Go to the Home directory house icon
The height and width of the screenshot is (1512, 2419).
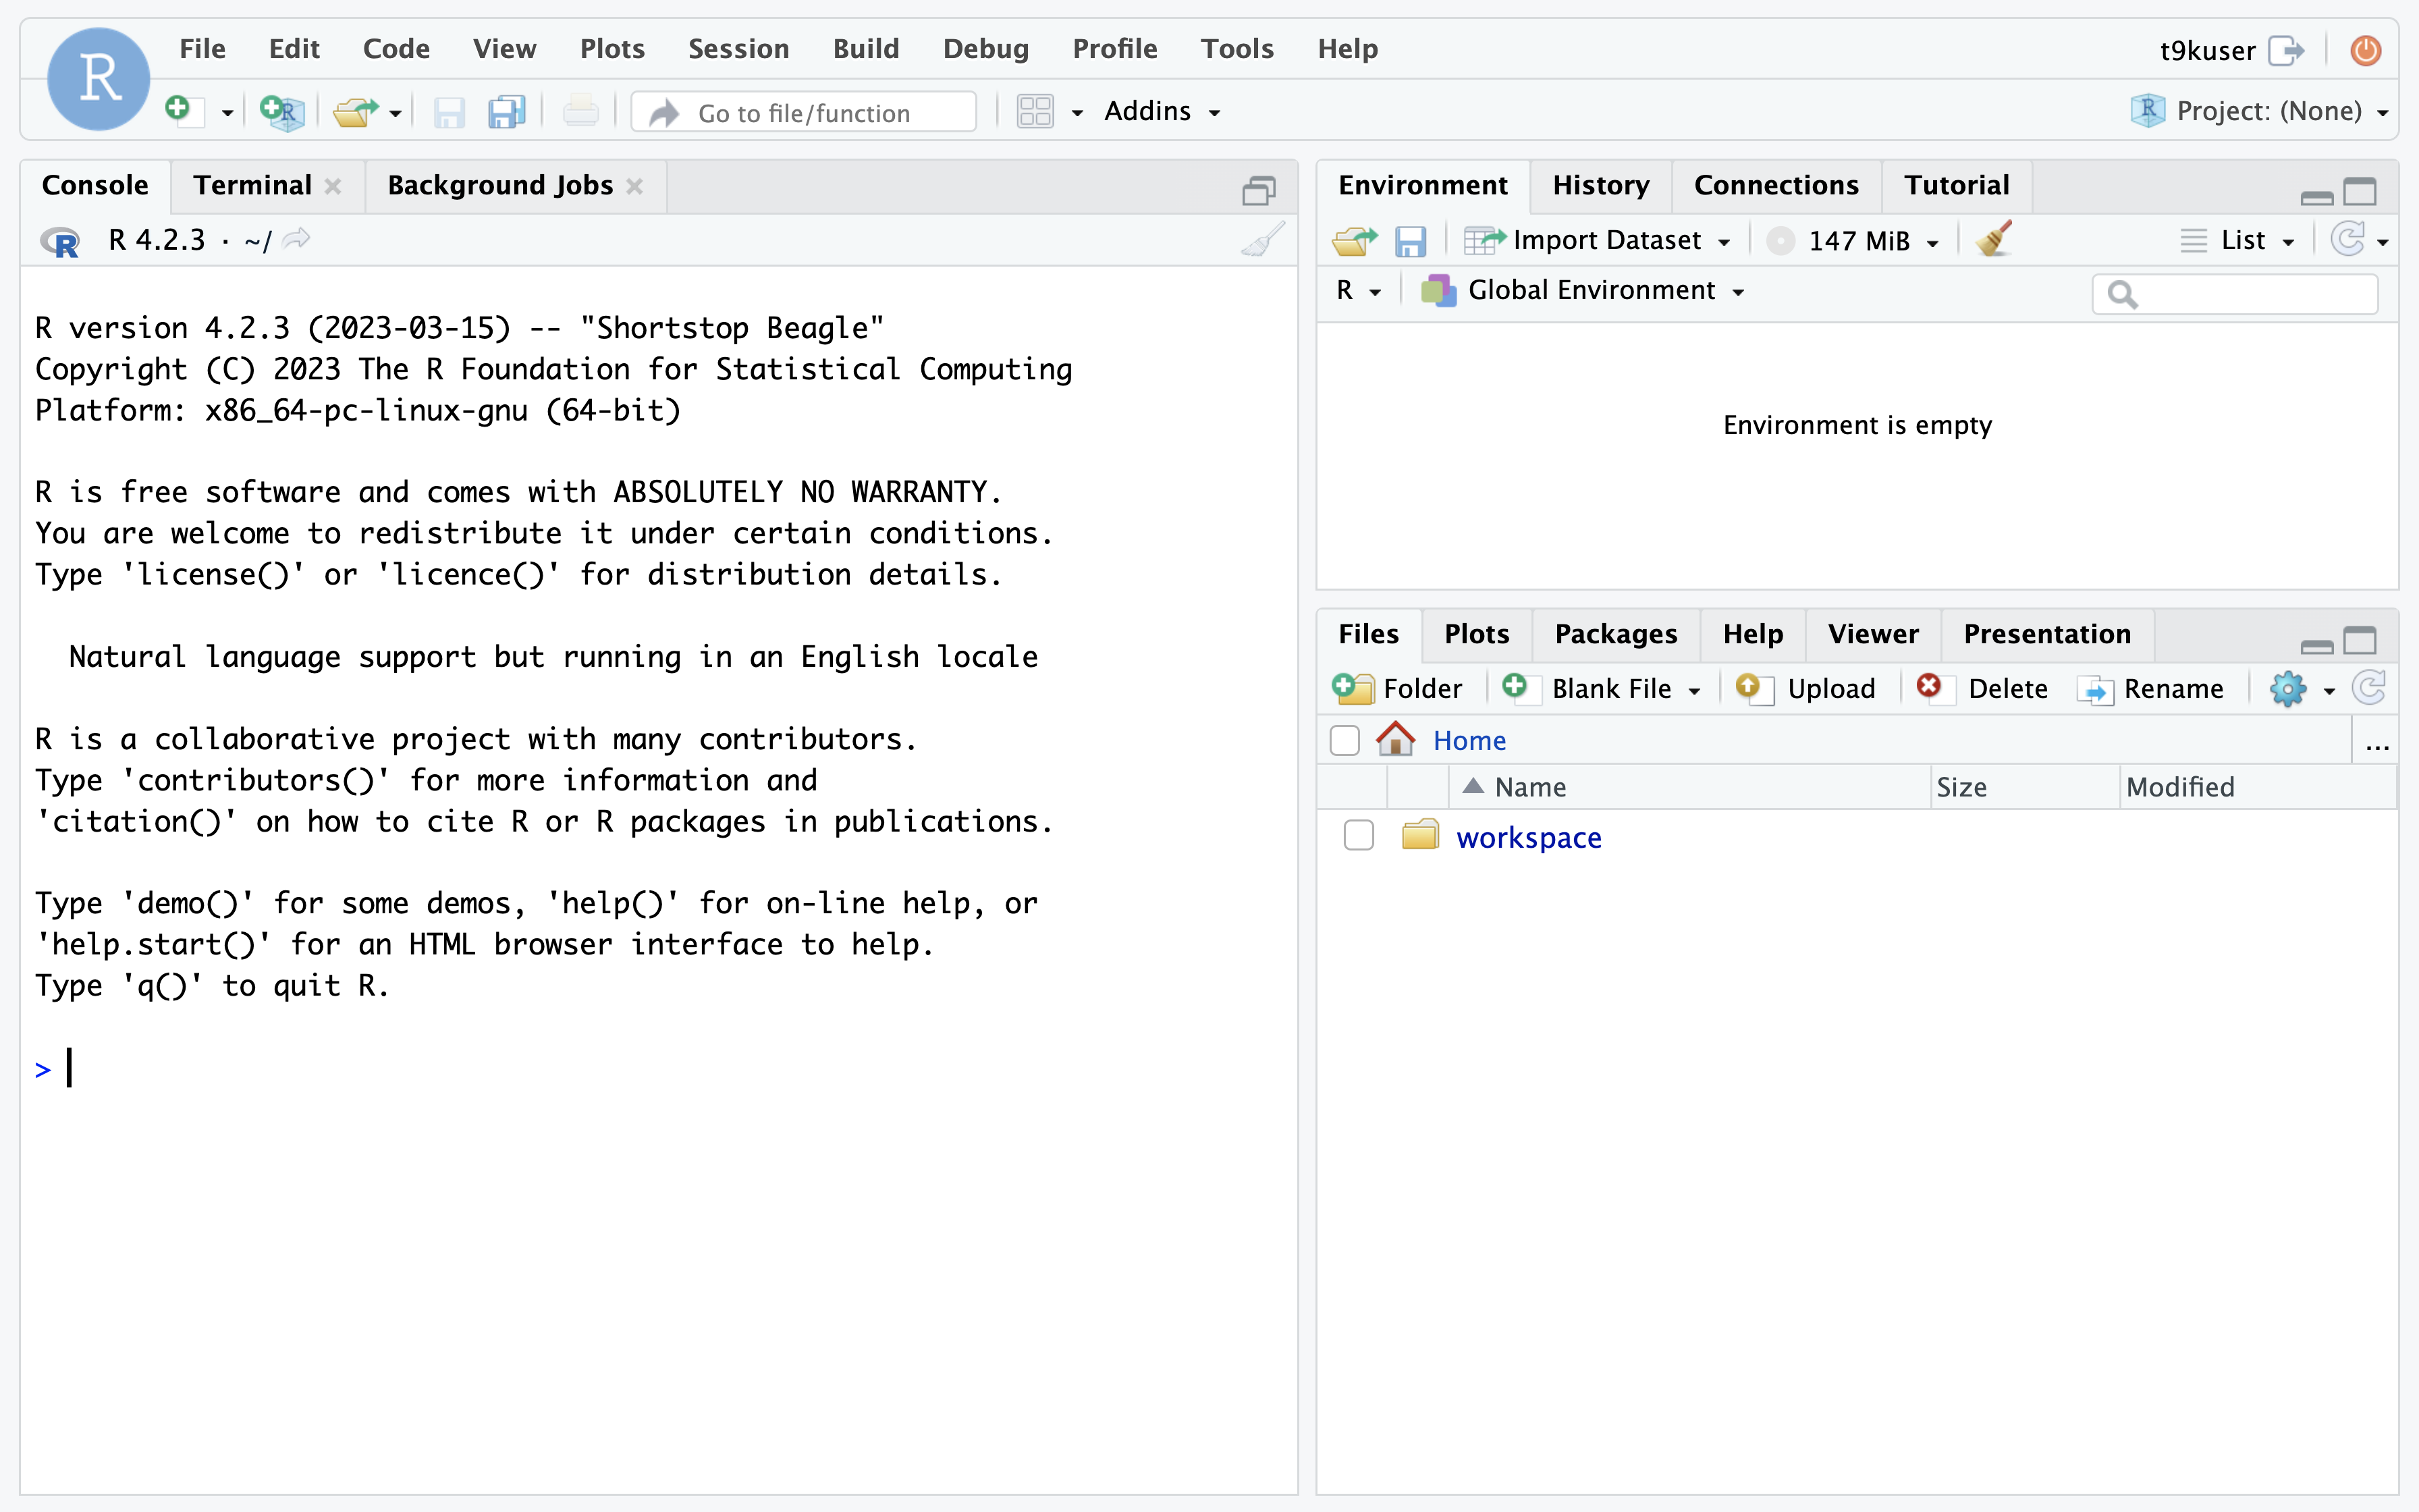[x=1395, y=739]
